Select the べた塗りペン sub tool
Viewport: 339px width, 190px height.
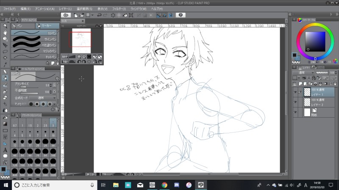35,45
